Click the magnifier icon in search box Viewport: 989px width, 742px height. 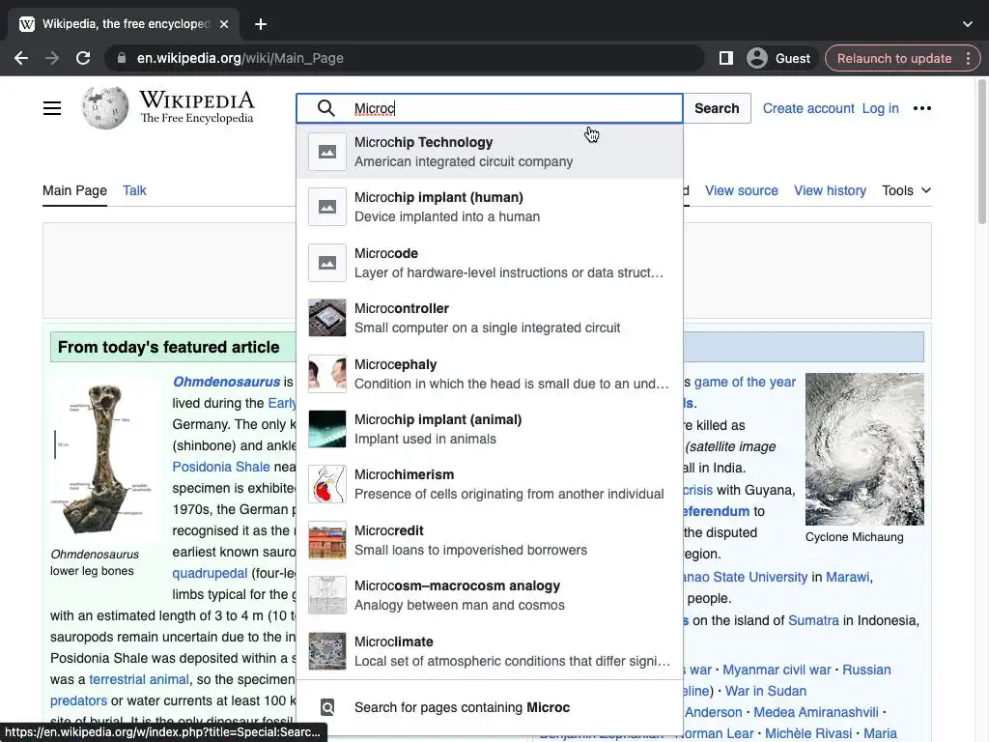coord(326,108)
